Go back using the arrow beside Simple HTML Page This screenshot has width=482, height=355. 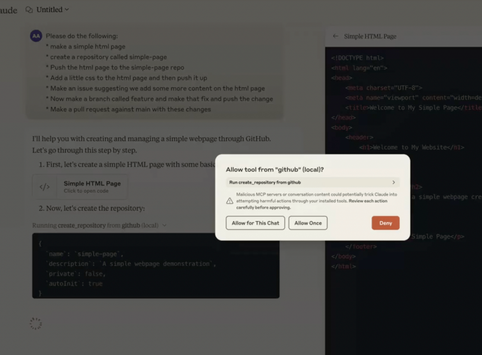335,36
